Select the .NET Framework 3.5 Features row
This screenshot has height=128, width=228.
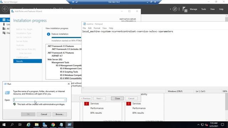point(61,46)
